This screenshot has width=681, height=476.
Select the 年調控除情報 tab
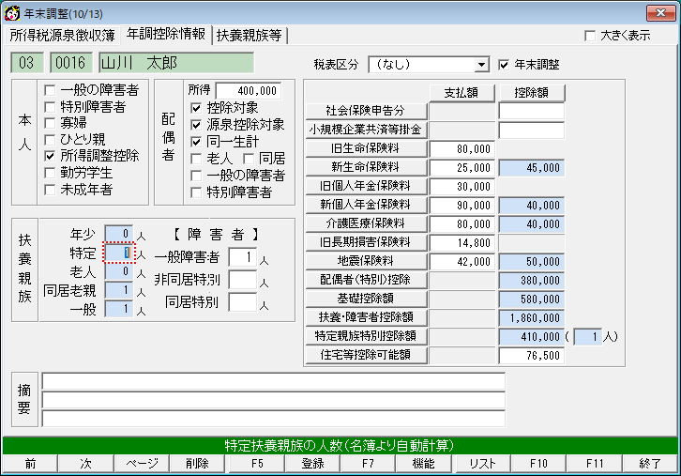point(167,35)
